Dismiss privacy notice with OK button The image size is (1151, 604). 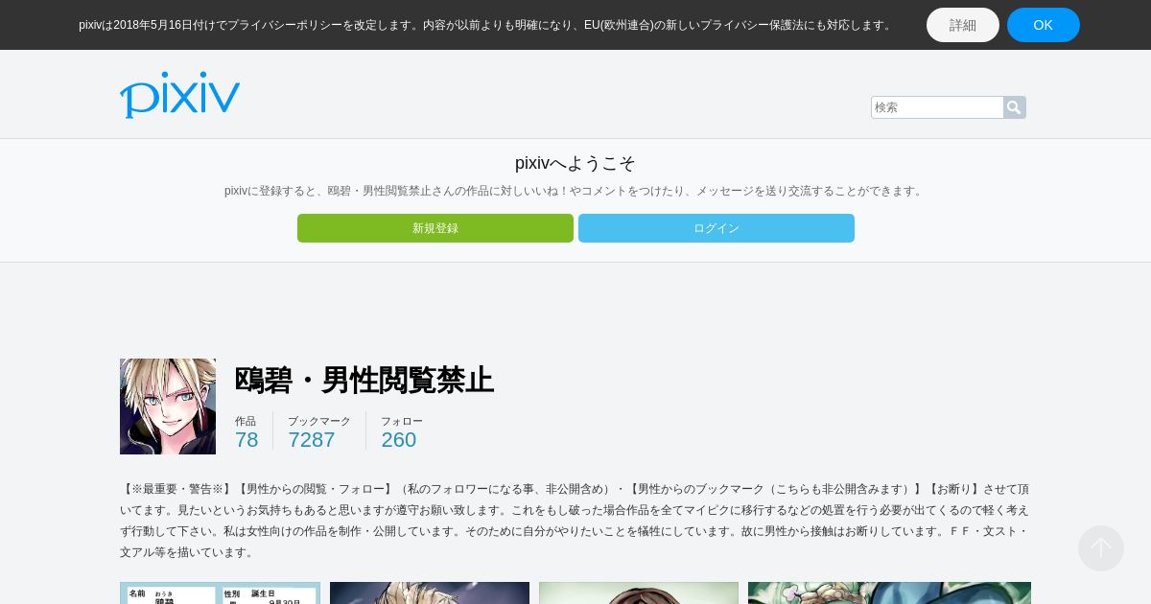1044,25
